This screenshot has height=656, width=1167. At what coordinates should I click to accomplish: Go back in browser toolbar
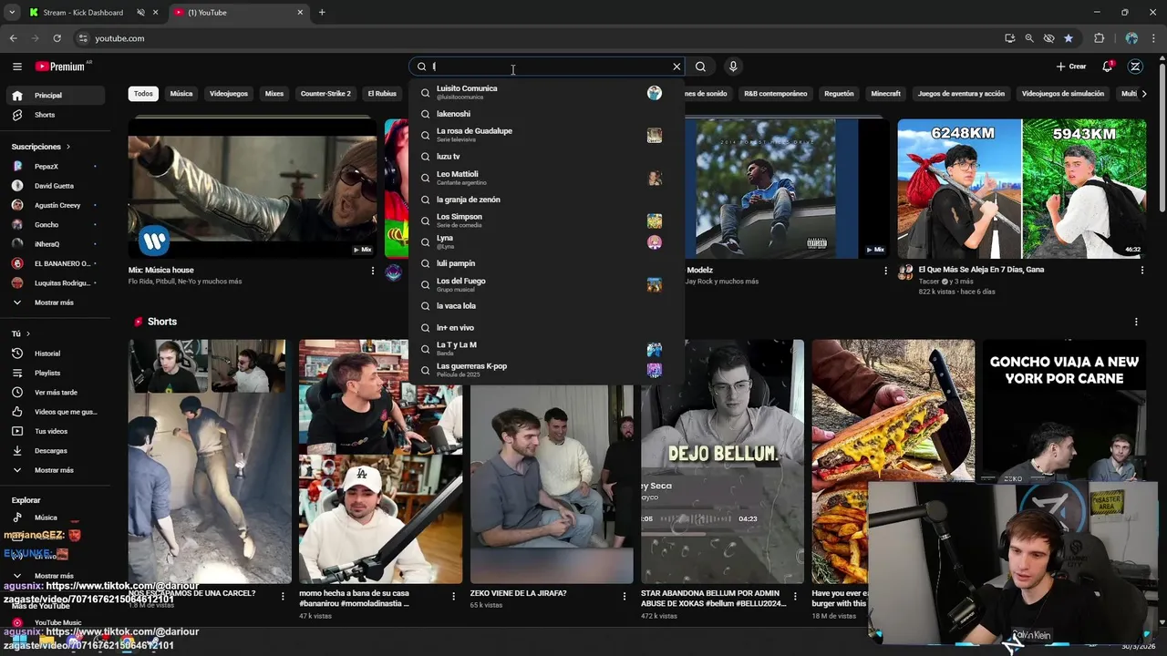(x=13, y=38)
